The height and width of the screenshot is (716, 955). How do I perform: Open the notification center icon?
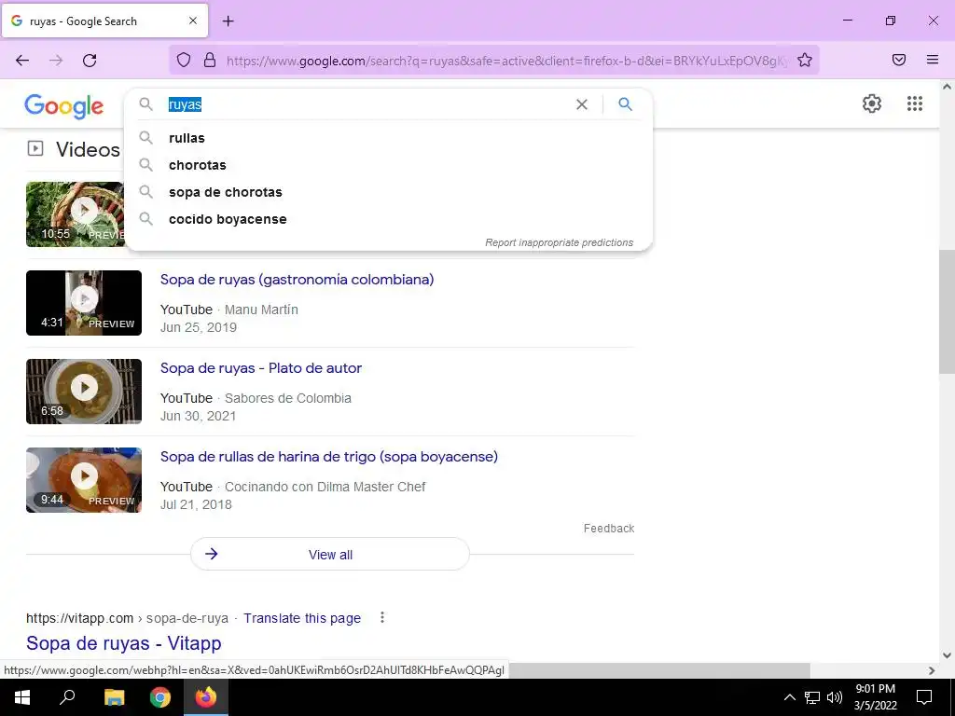(x=924, y=697)
